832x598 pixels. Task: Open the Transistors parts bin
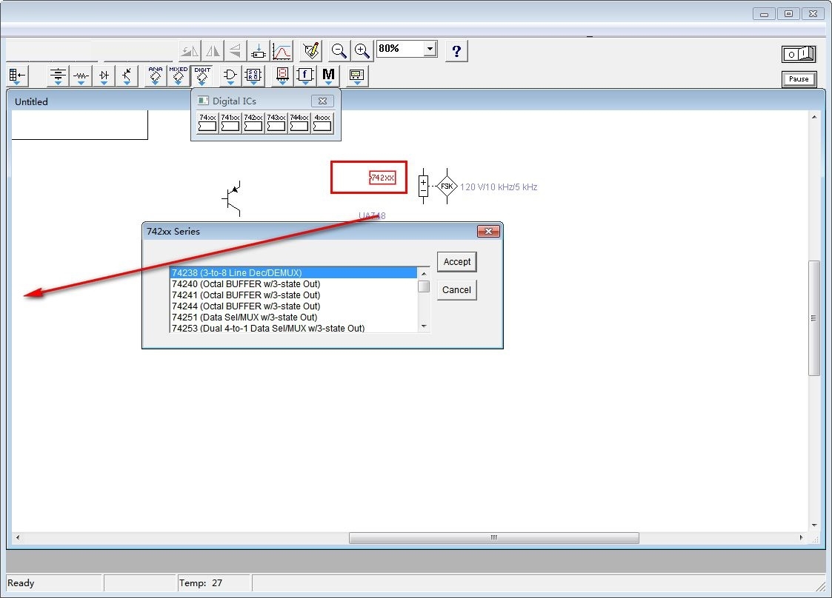click(x=127, y=75)
